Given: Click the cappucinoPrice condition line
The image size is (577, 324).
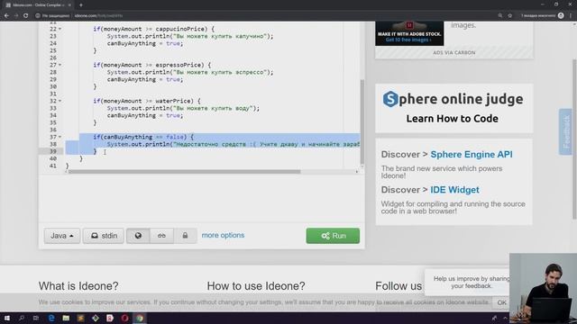Looking at the screenshot, I should click(x=154, y=29).
